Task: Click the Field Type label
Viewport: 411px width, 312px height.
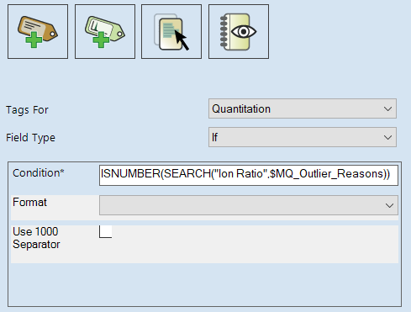Action: pyautogui.click(x=30, y=138)
